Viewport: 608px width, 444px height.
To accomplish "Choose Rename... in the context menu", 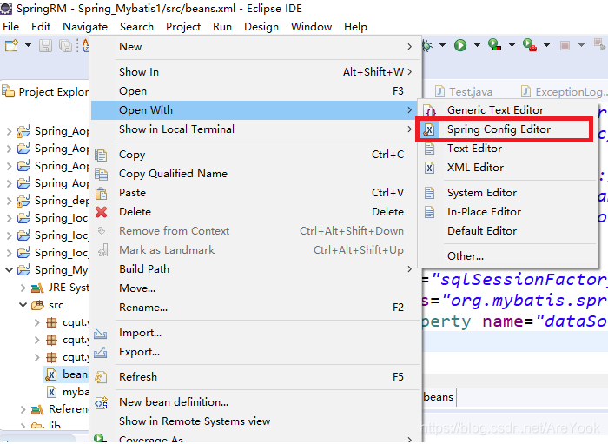I will pos(256,308).
